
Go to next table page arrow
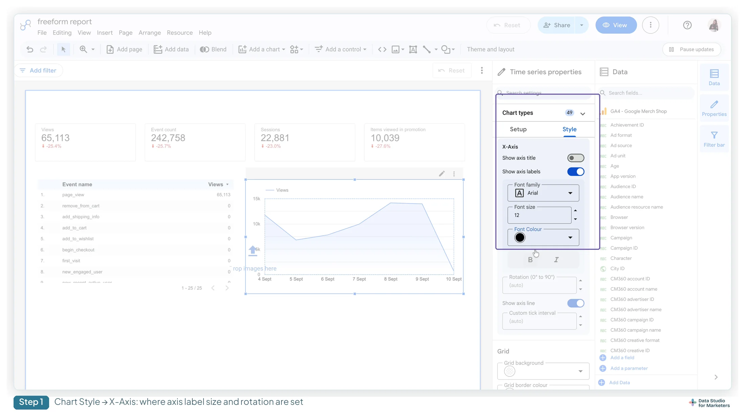[227, 288]
